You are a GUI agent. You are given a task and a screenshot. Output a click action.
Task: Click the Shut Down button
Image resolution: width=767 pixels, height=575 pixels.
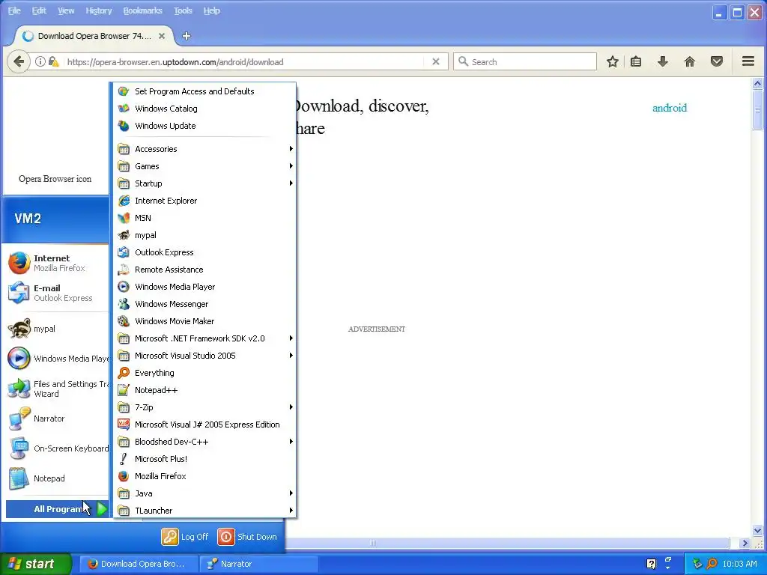[247, 536]
